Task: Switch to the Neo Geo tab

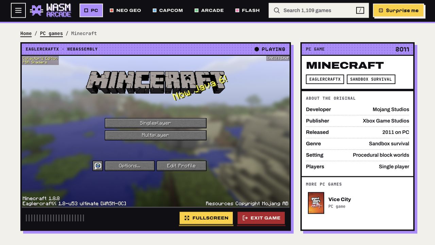Action: coord(125,11)
